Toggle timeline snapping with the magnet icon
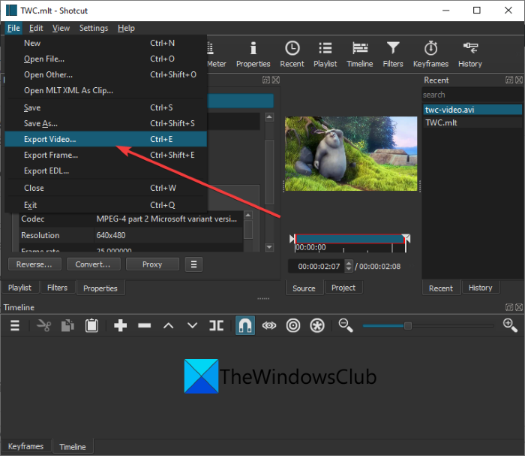 [245, 325]
